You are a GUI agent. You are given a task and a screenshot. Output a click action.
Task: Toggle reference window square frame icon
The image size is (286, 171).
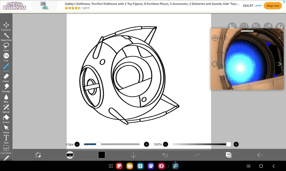click(215, 38)
